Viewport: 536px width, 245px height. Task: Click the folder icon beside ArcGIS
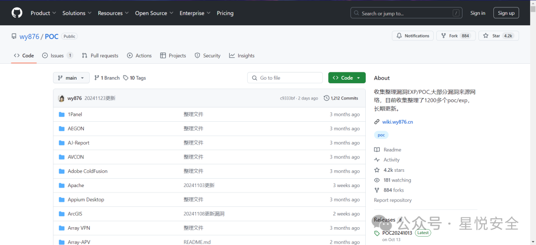(x=62, y=214)
